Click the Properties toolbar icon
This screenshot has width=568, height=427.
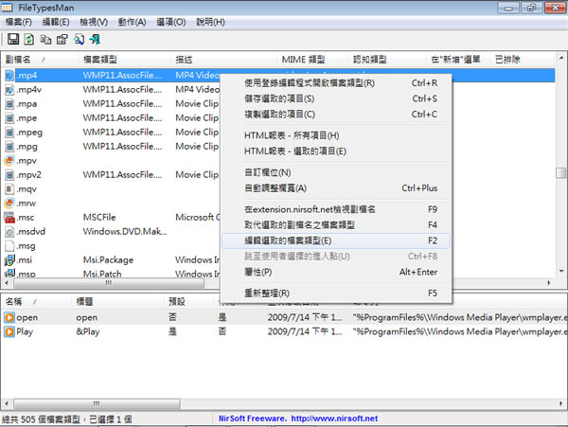coord(62,39)
